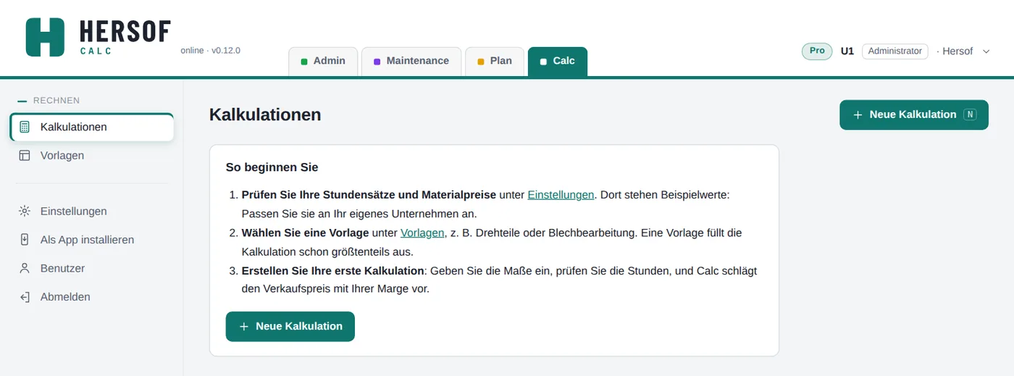Switch to the Admin tab
The image size is (1014, 376).
pos(323,61)
